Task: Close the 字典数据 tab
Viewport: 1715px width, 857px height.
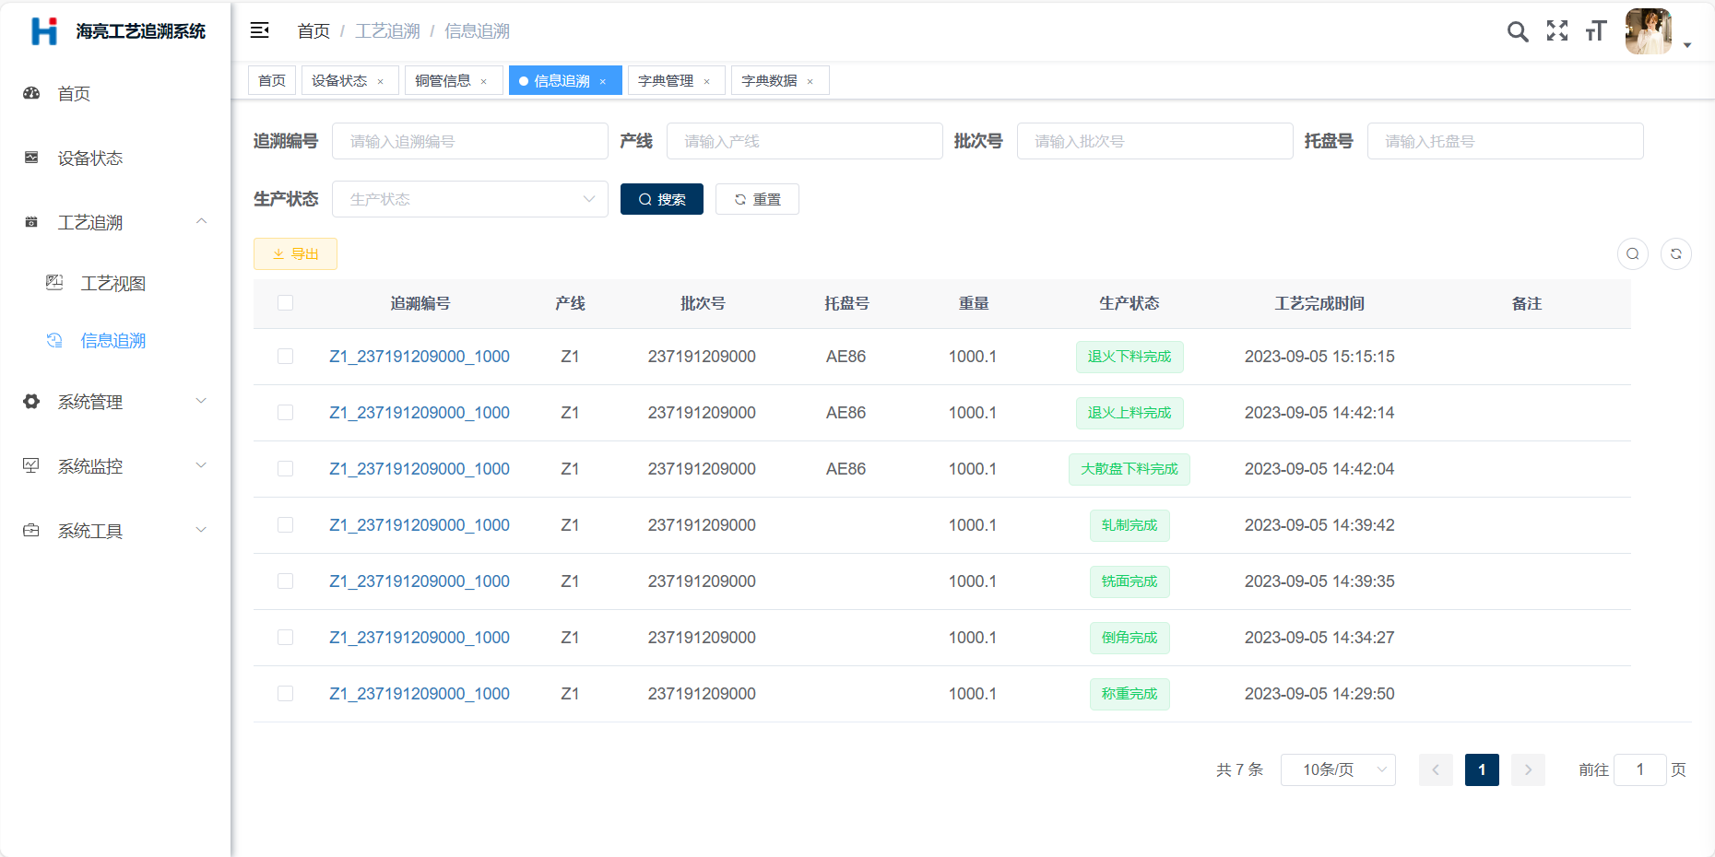Action: pos(810,81)
